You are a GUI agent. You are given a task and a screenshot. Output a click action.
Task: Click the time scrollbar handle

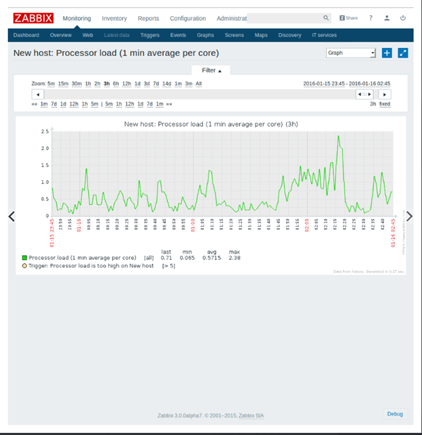coord(365,94)
